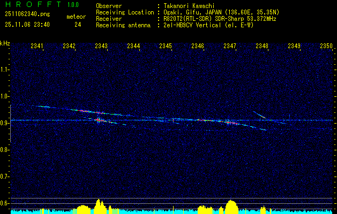
Task: Click the yellow power peak below 2343
Action: point(99,205)
